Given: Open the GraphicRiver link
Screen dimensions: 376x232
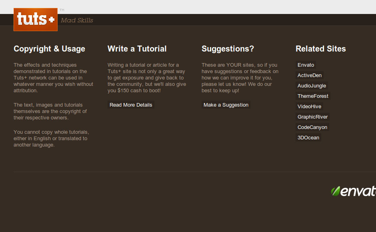Looking at the screenshot, I should 312,117.
